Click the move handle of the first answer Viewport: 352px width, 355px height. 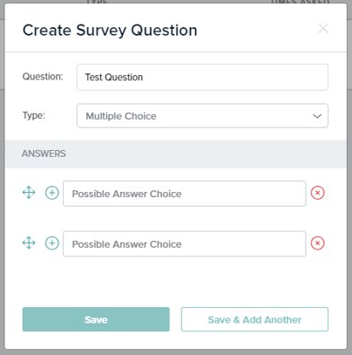tap(29, 193)
